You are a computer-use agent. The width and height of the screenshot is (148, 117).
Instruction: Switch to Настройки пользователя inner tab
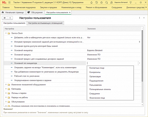[x=14, y=23]
